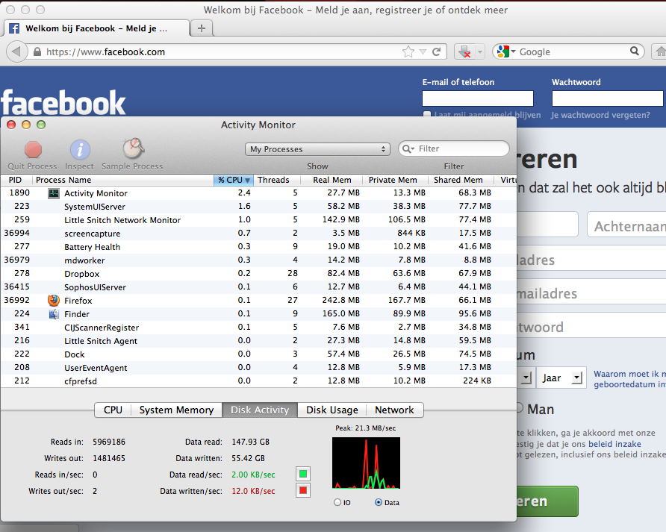Select the Welkom bij Facebook browser tab
The width and height of the screenshot is (666, 532).
click(96, 28)
